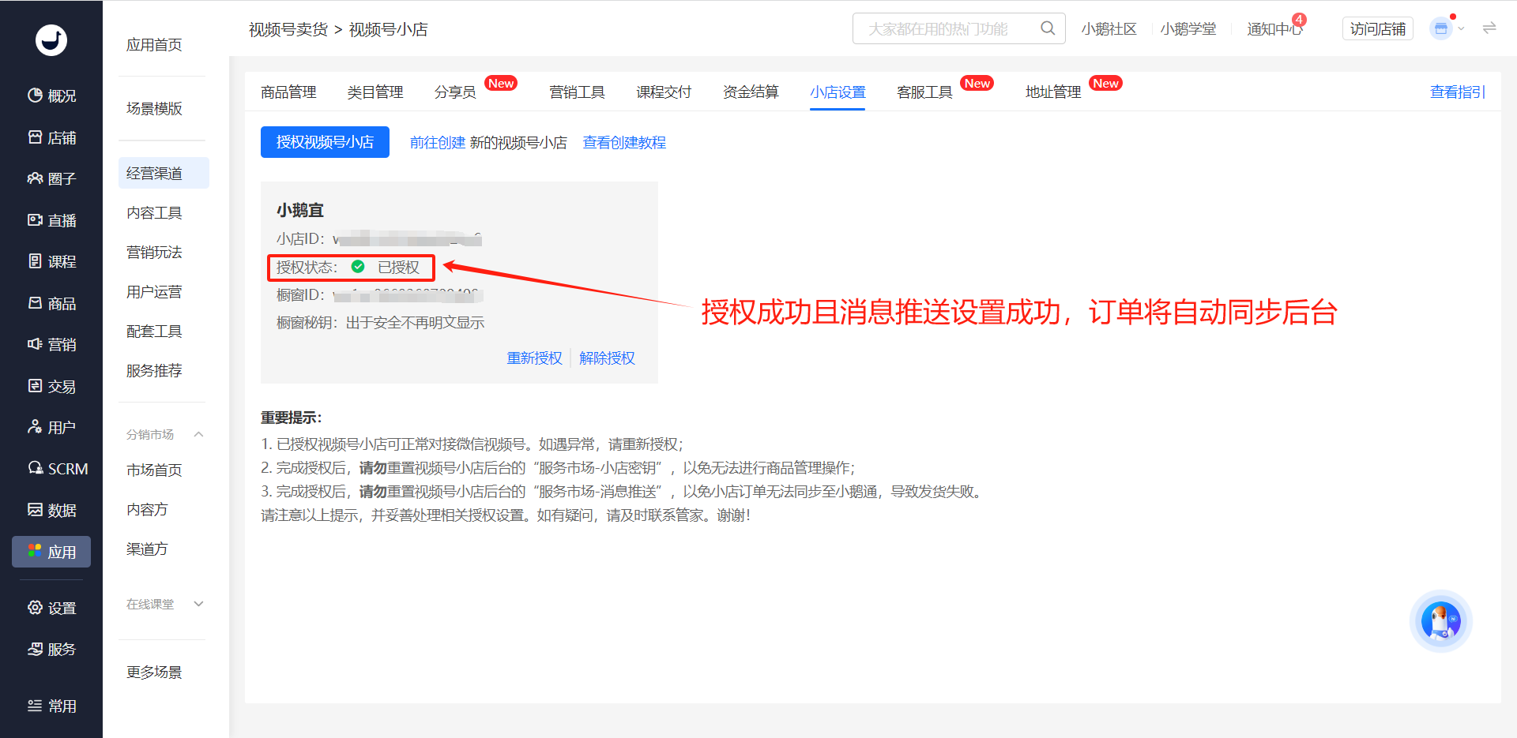Go to 店铺 in the dark sidebar
This screenshot has height=738, width=1517.
(x=51, y=137)
